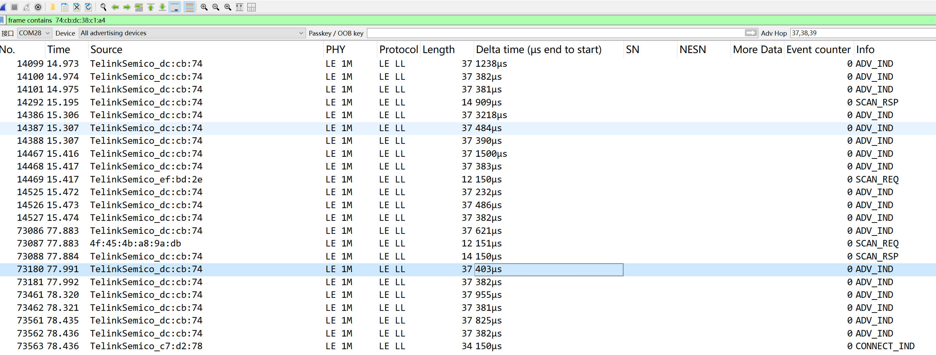Stop the running packet capture
Screen dimensions: 936x355
(14, 7)
